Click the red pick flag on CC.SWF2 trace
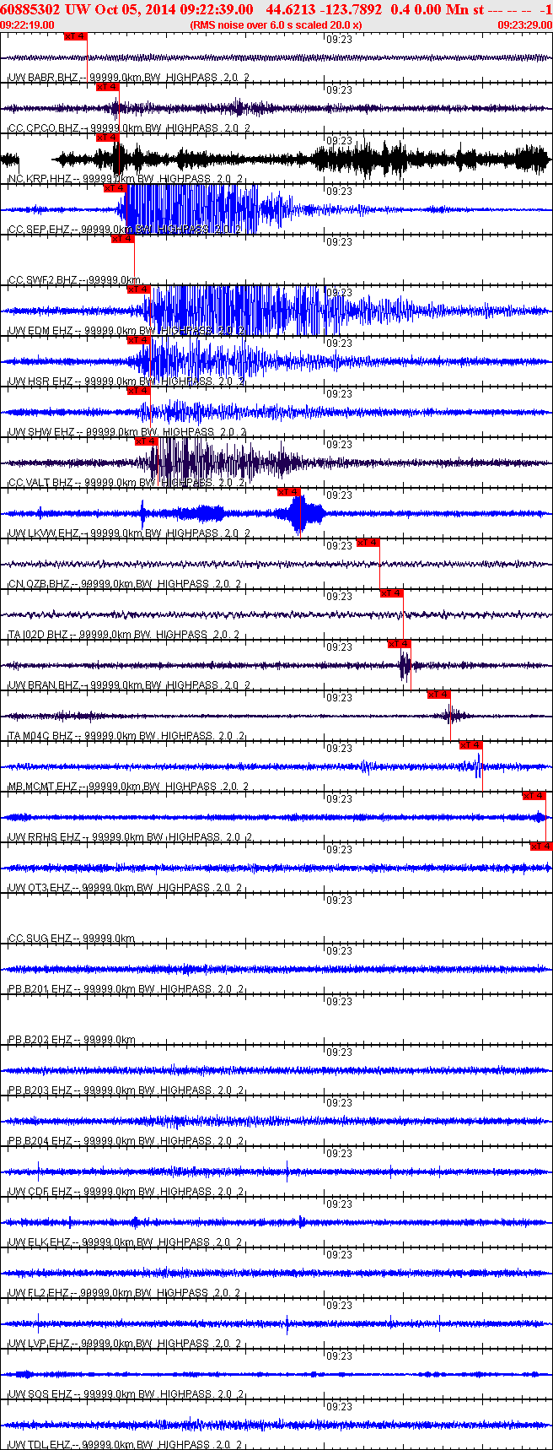Screen dimensions: 553x1450 pos(122,239)
